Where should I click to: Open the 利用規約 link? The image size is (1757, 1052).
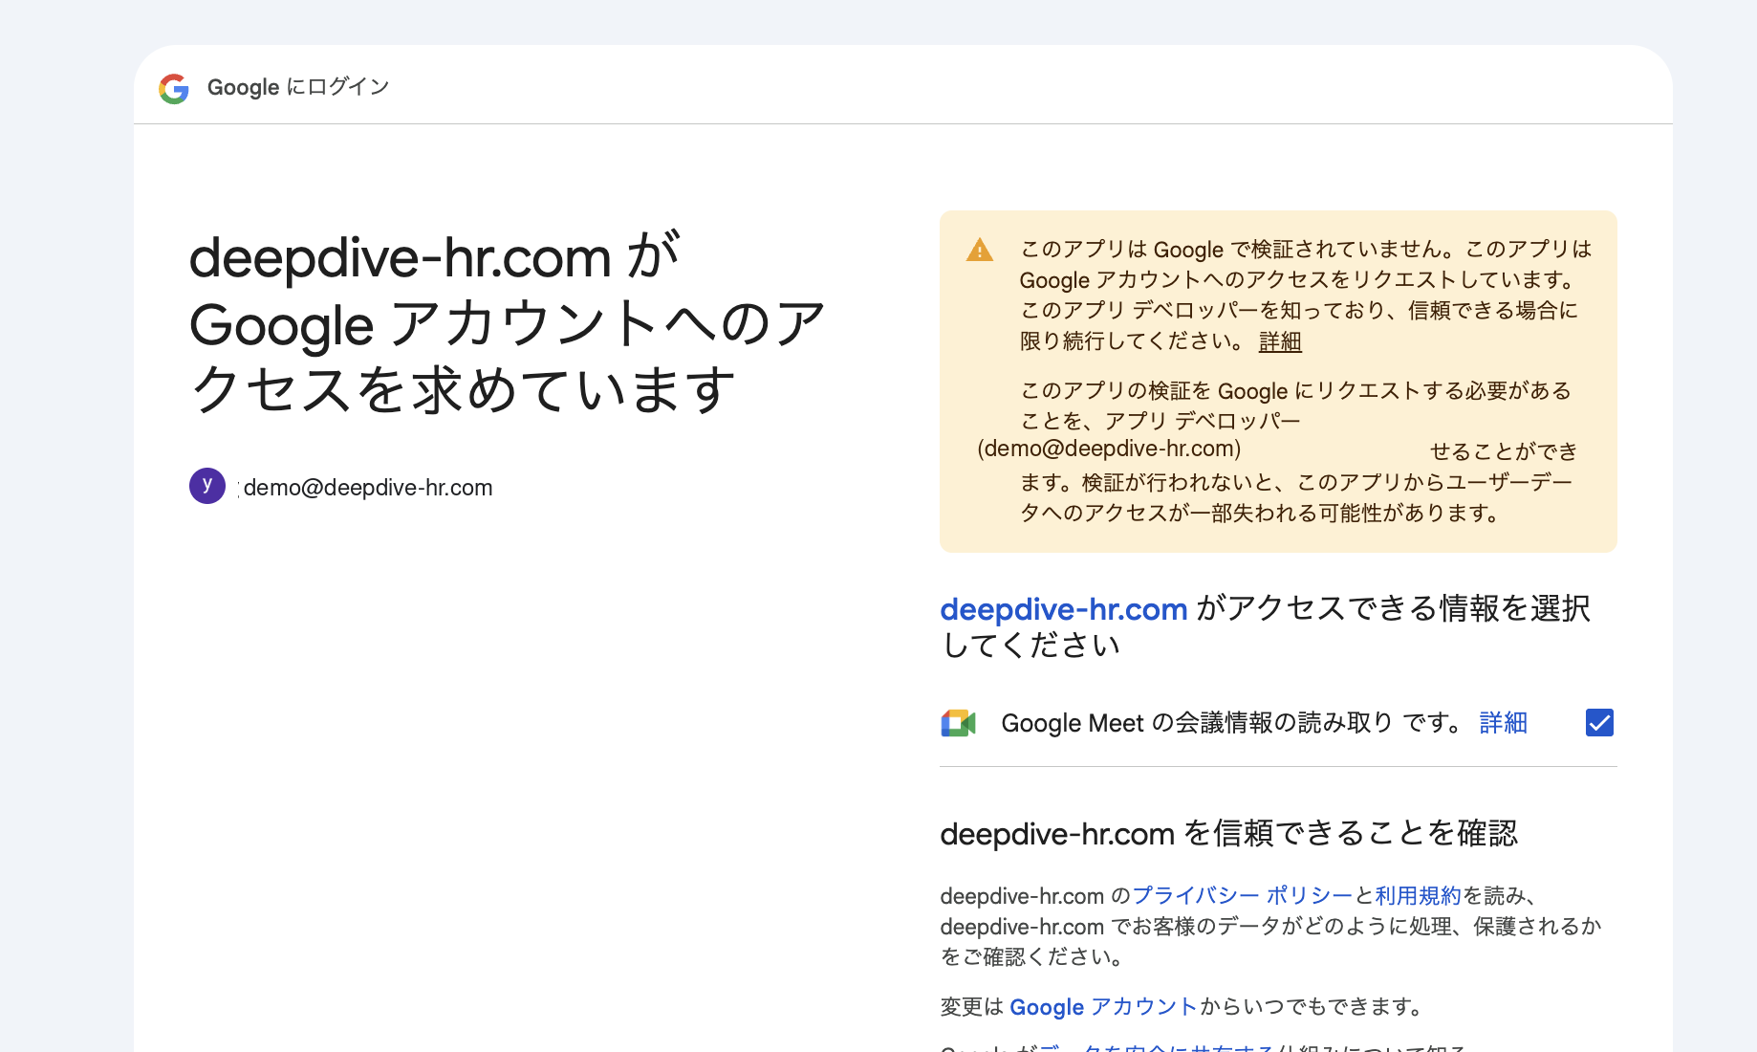tap(1419, 896)
